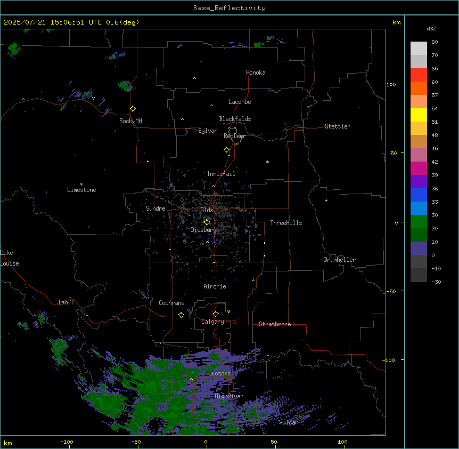
Task: Select the white 80 dBZ legend swatch
Action: coord(419,48)
